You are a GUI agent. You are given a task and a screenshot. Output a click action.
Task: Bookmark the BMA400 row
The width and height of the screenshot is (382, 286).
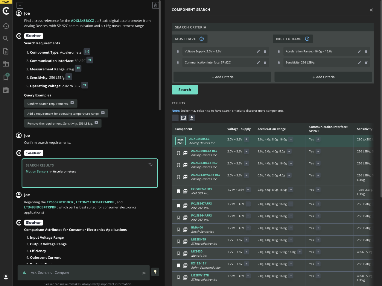pyautogui.click(x=179, y=229)
